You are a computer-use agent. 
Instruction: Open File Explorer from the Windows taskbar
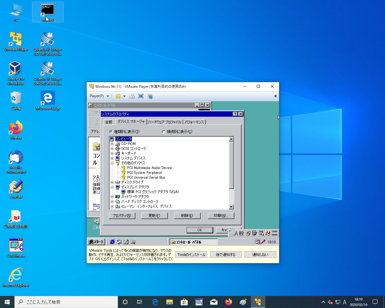click(170, 302)
